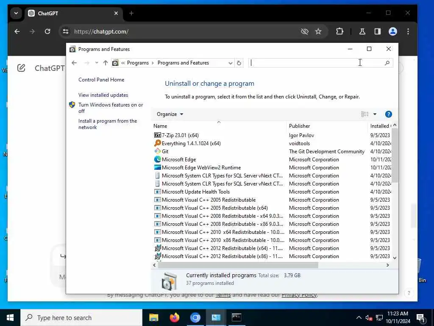Click the 11:23 AM taskbar clock
The height and width of the screenshot is (326, 434).
click(398, 314)
